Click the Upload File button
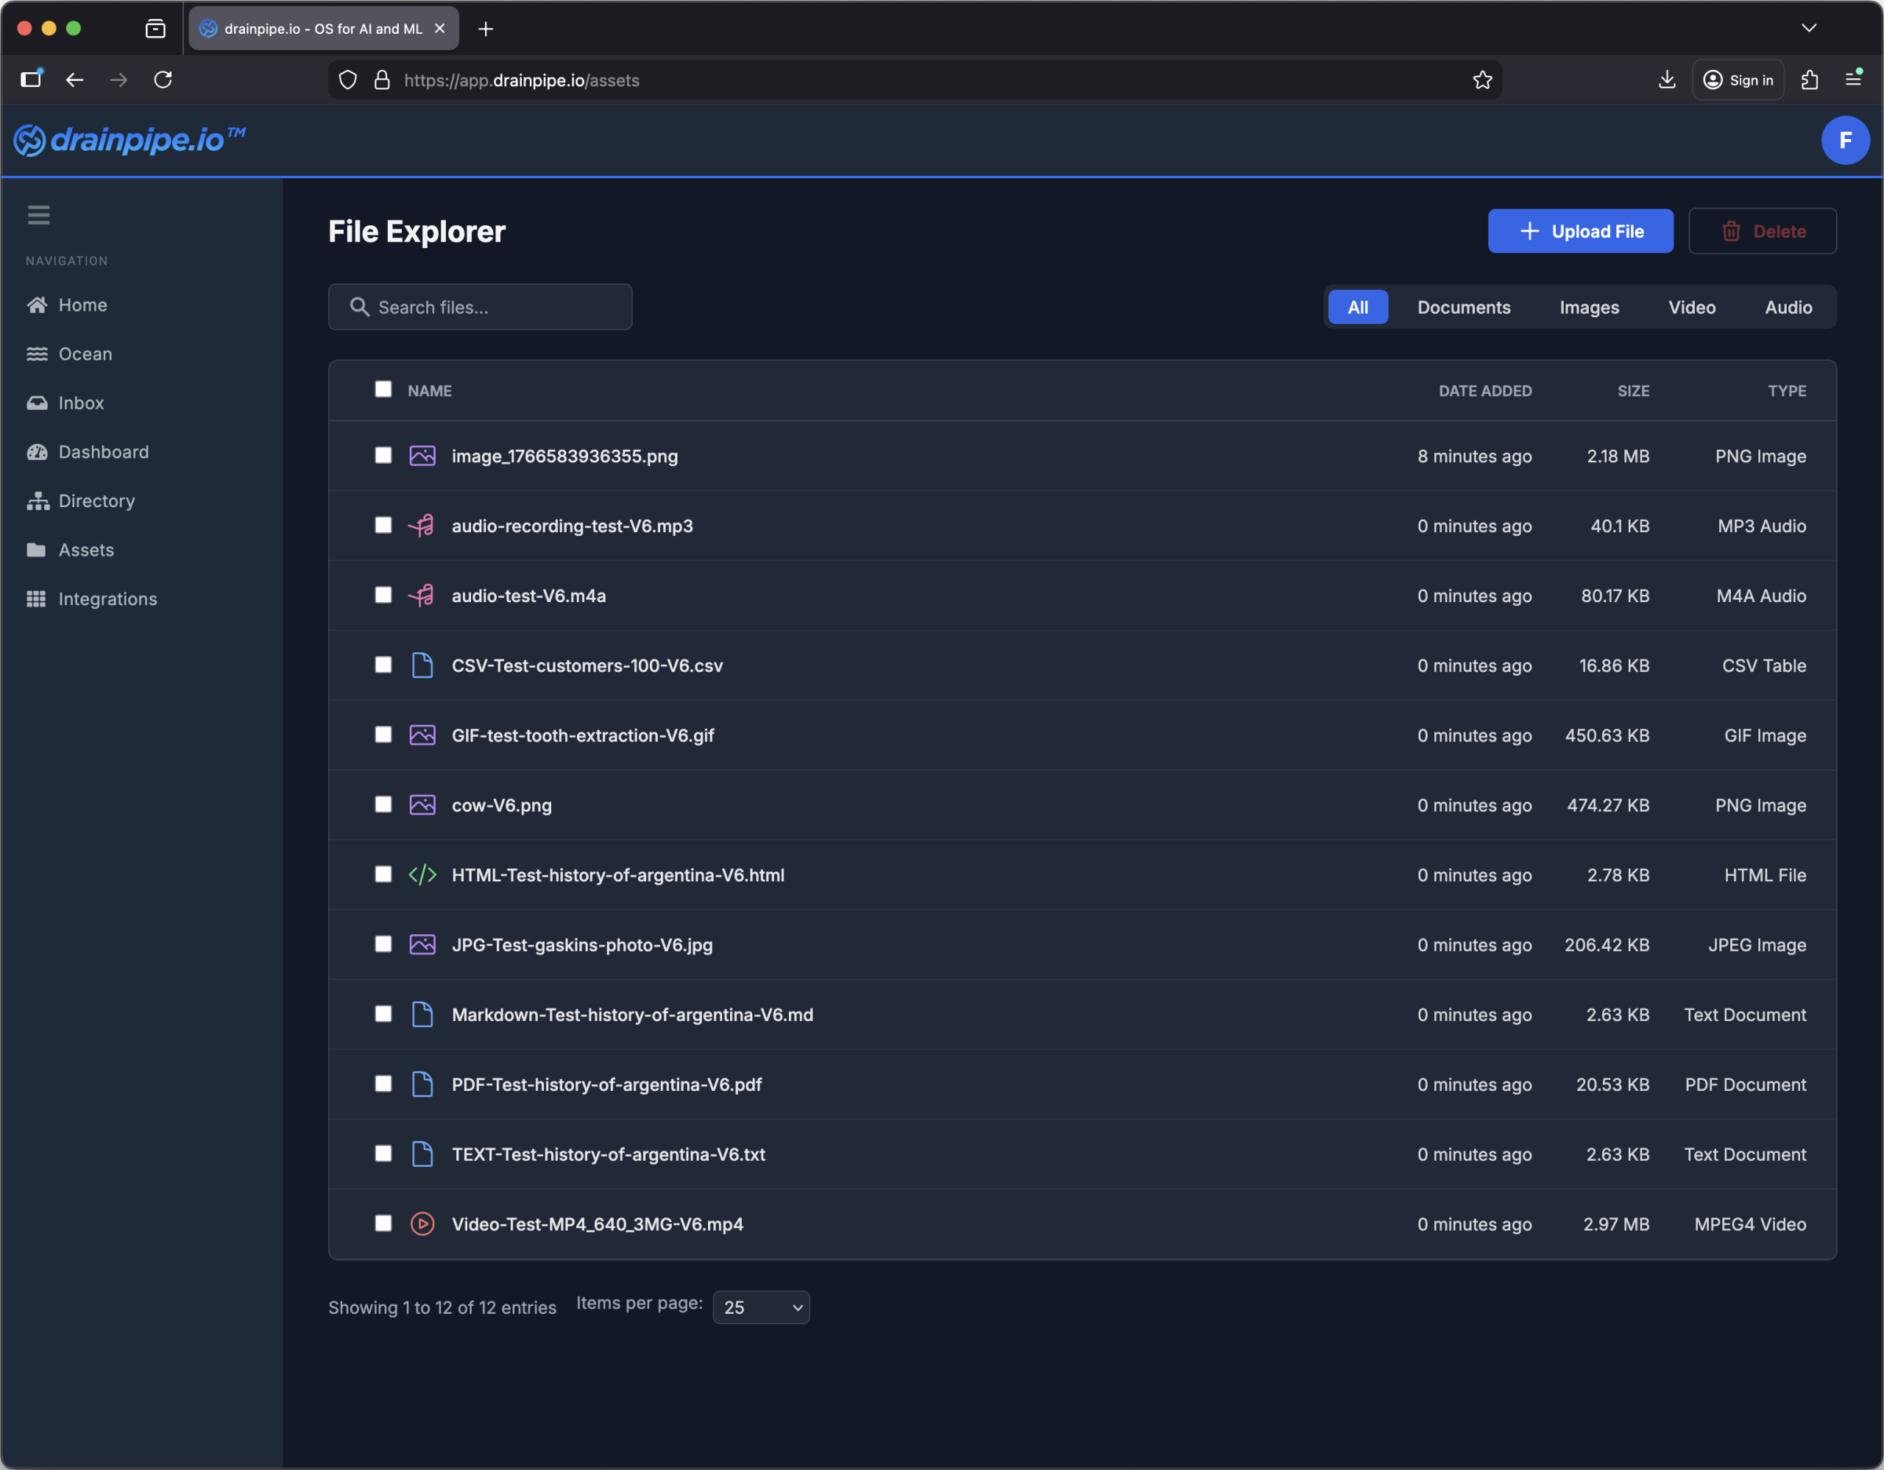1884x1470 pixels. coord(1579,231)
